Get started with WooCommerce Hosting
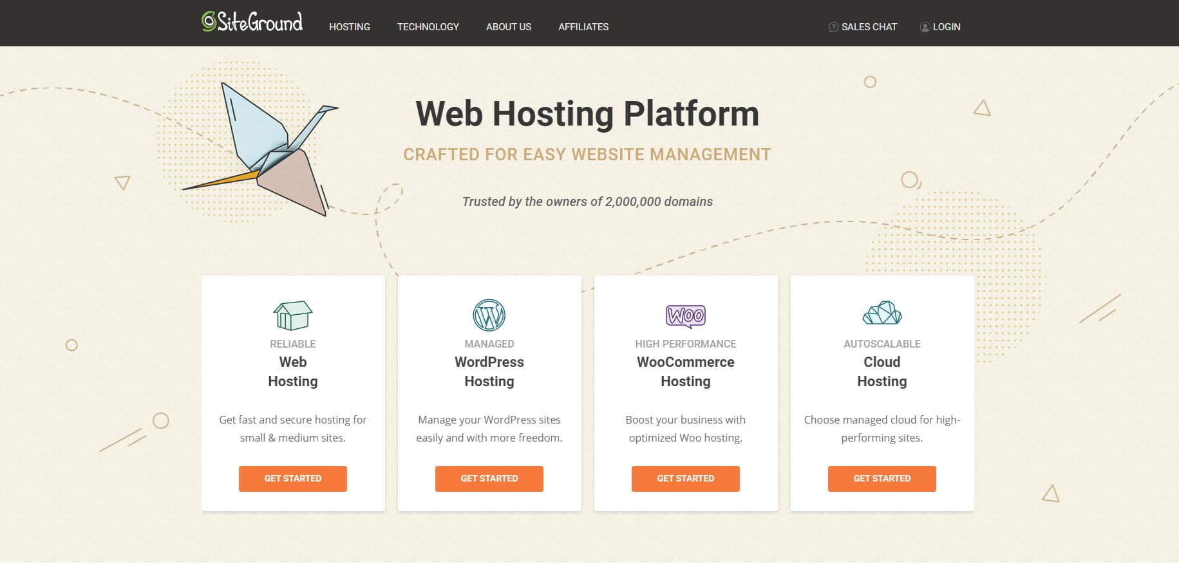The width and height of the screenshot is (1179, 580). (686, 479)
